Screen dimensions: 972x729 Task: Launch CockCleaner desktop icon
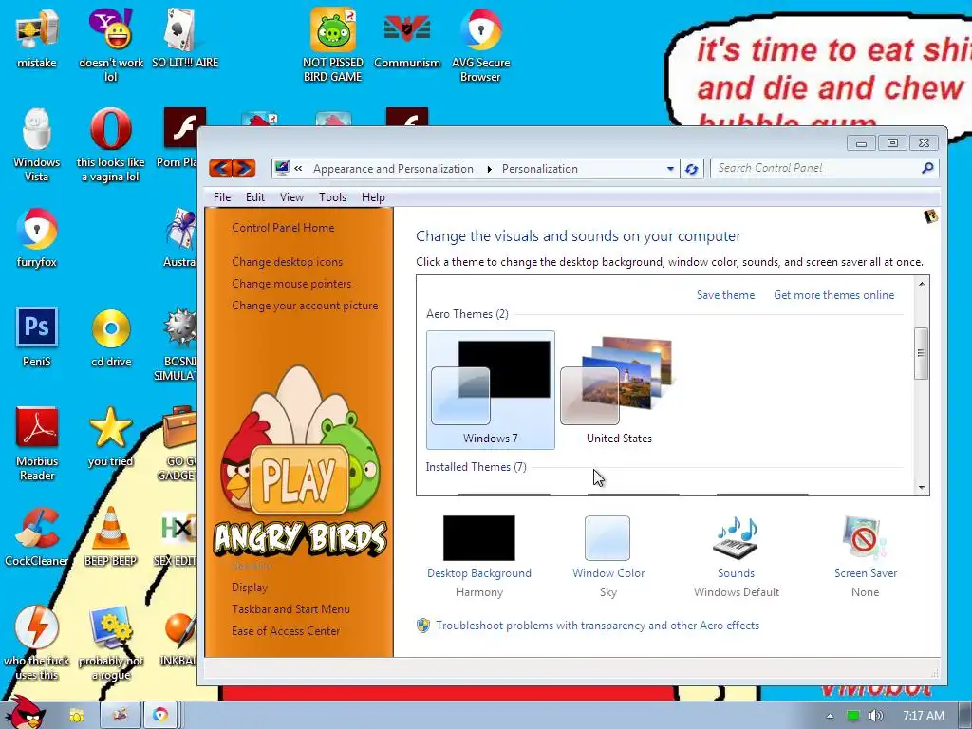tap(37, 536)
